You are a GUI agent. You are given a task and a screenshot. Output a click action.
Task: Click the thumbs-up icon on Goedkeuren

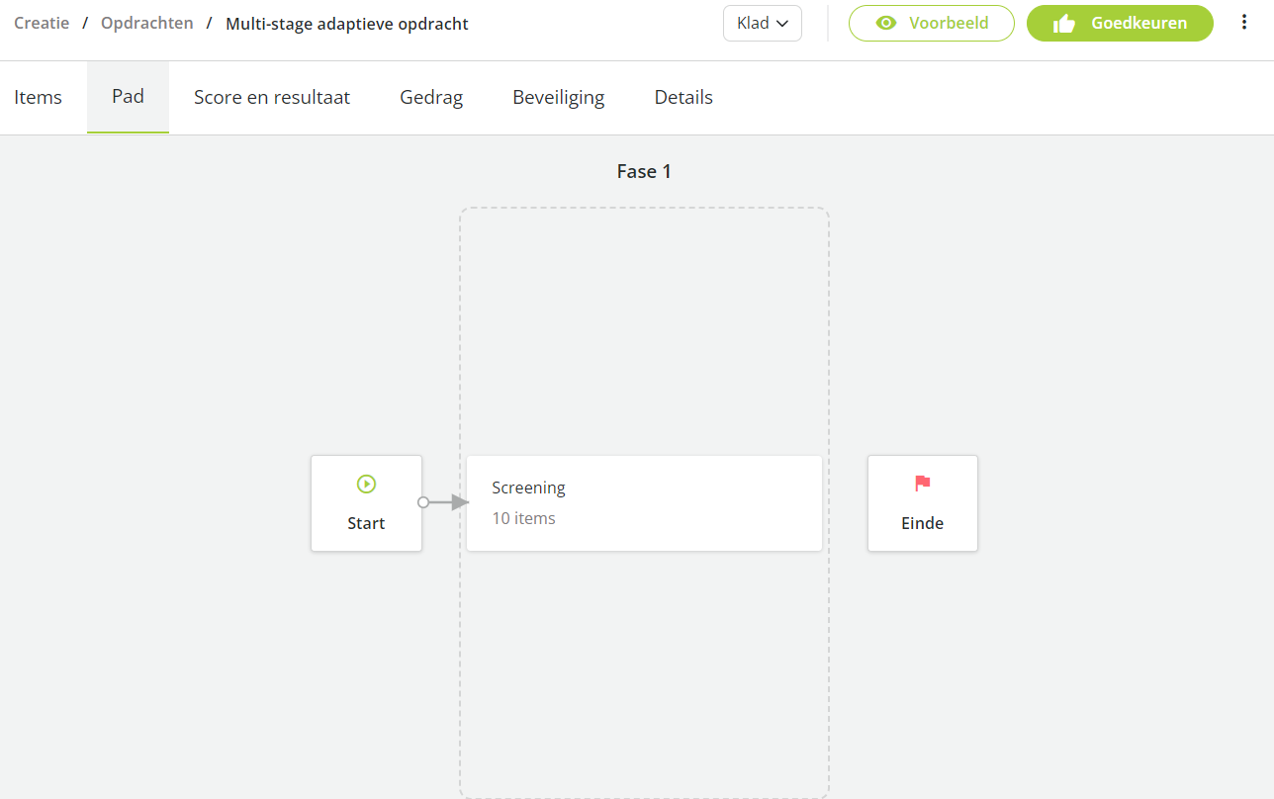tap(1064, 23)
